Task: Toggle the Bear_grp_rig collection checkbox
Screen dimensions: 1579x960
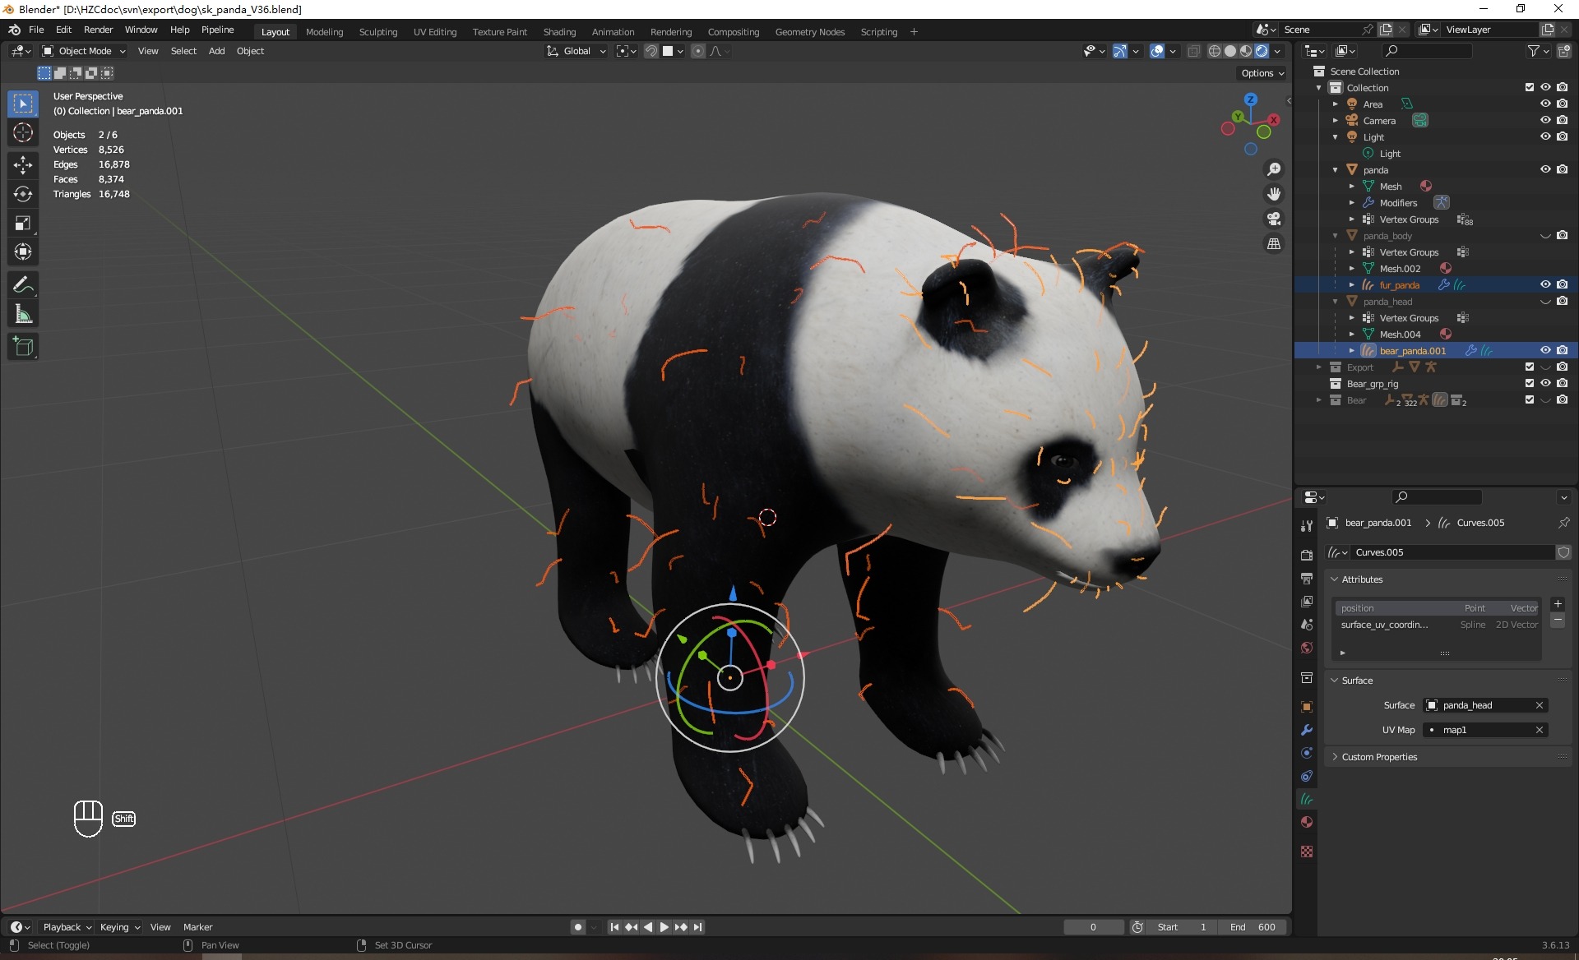Action: point(1530,383)
